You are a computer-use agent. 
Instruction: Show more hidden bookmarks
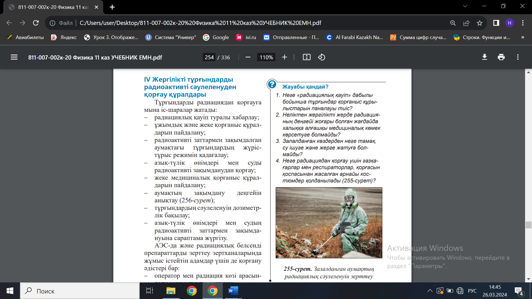pos(523,37)
